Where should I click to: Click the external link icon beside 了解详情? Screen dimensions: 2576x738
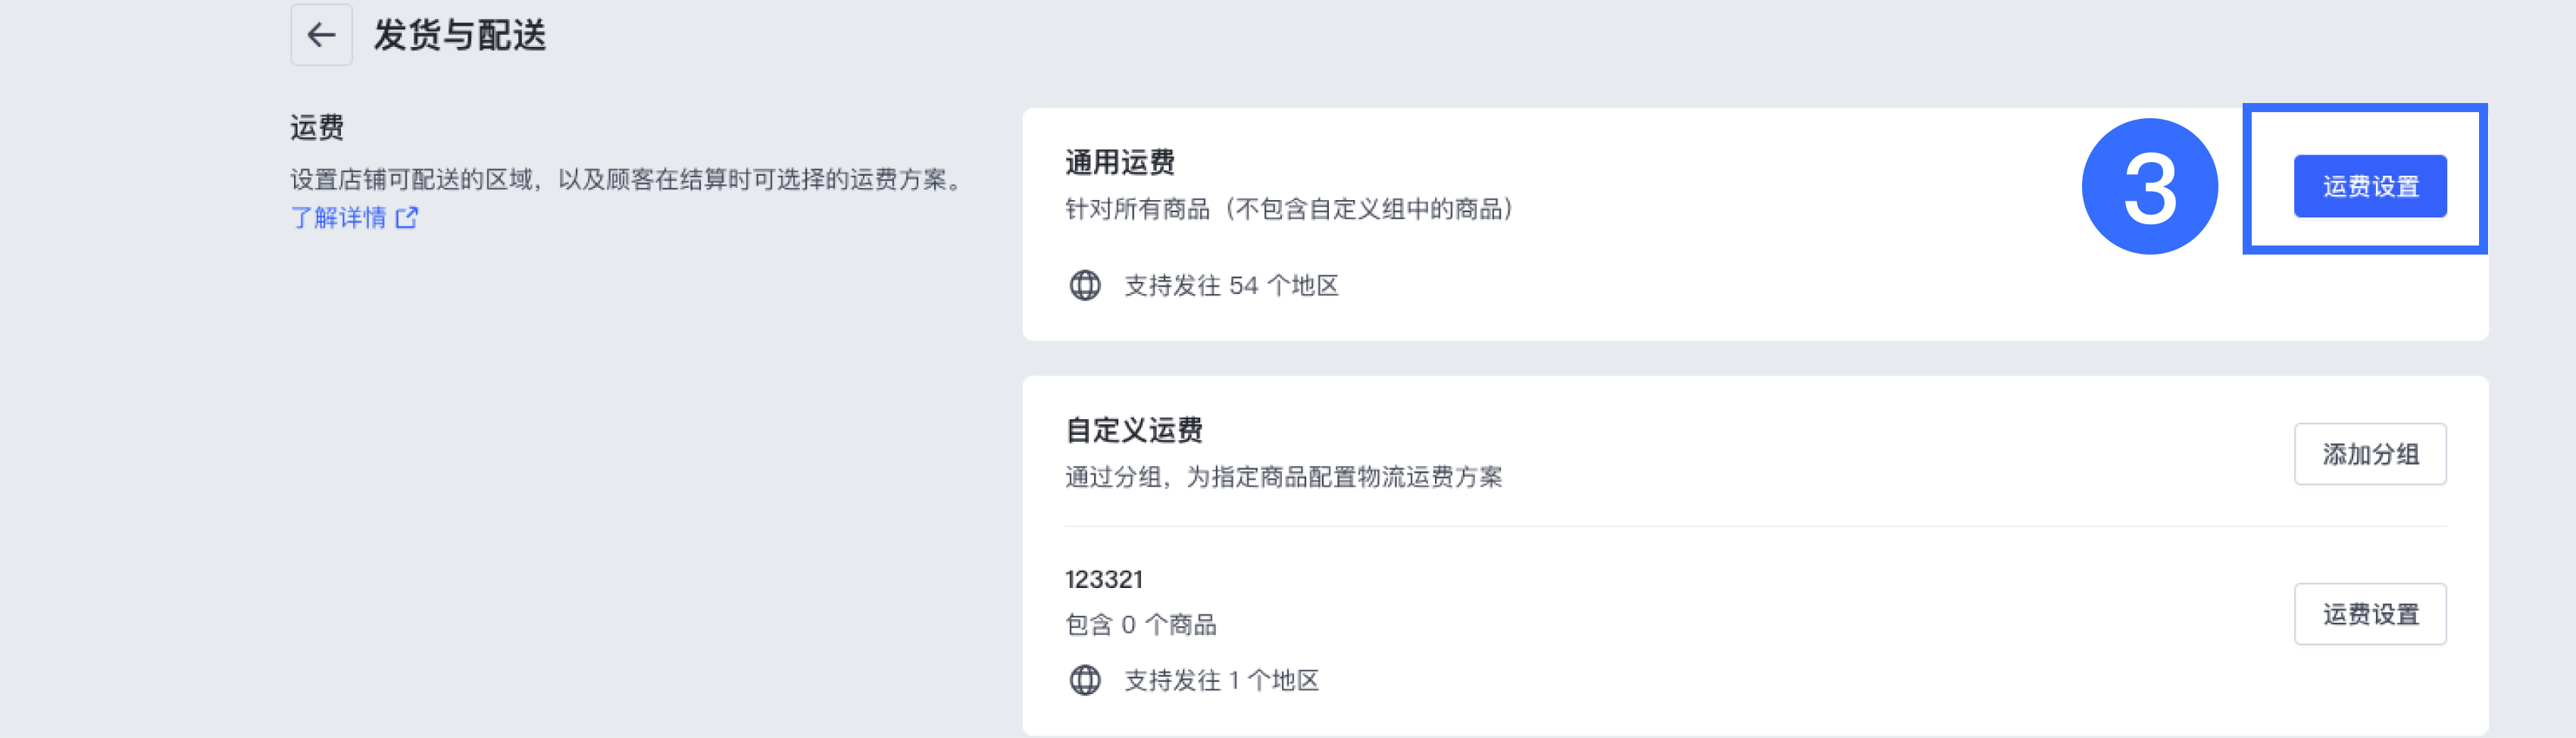[x=407, y=217]
